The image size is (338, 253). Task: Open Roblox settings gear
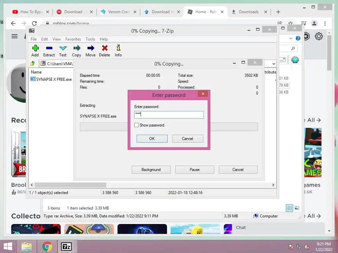[x=319, y=36]
